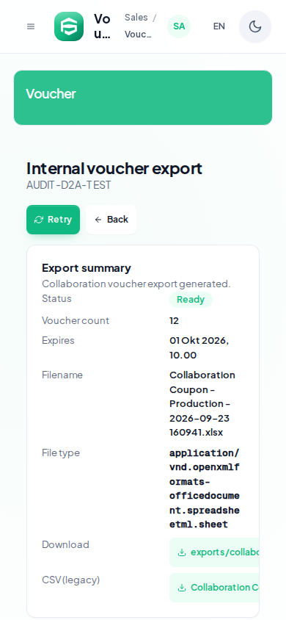
Task: Click the download icon for CSV legacy
Action: pyautogui.click(x=181, y=588)
